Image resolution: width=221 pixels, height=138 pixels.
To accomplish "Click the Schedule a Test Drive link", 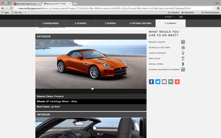I will (159, 48).
